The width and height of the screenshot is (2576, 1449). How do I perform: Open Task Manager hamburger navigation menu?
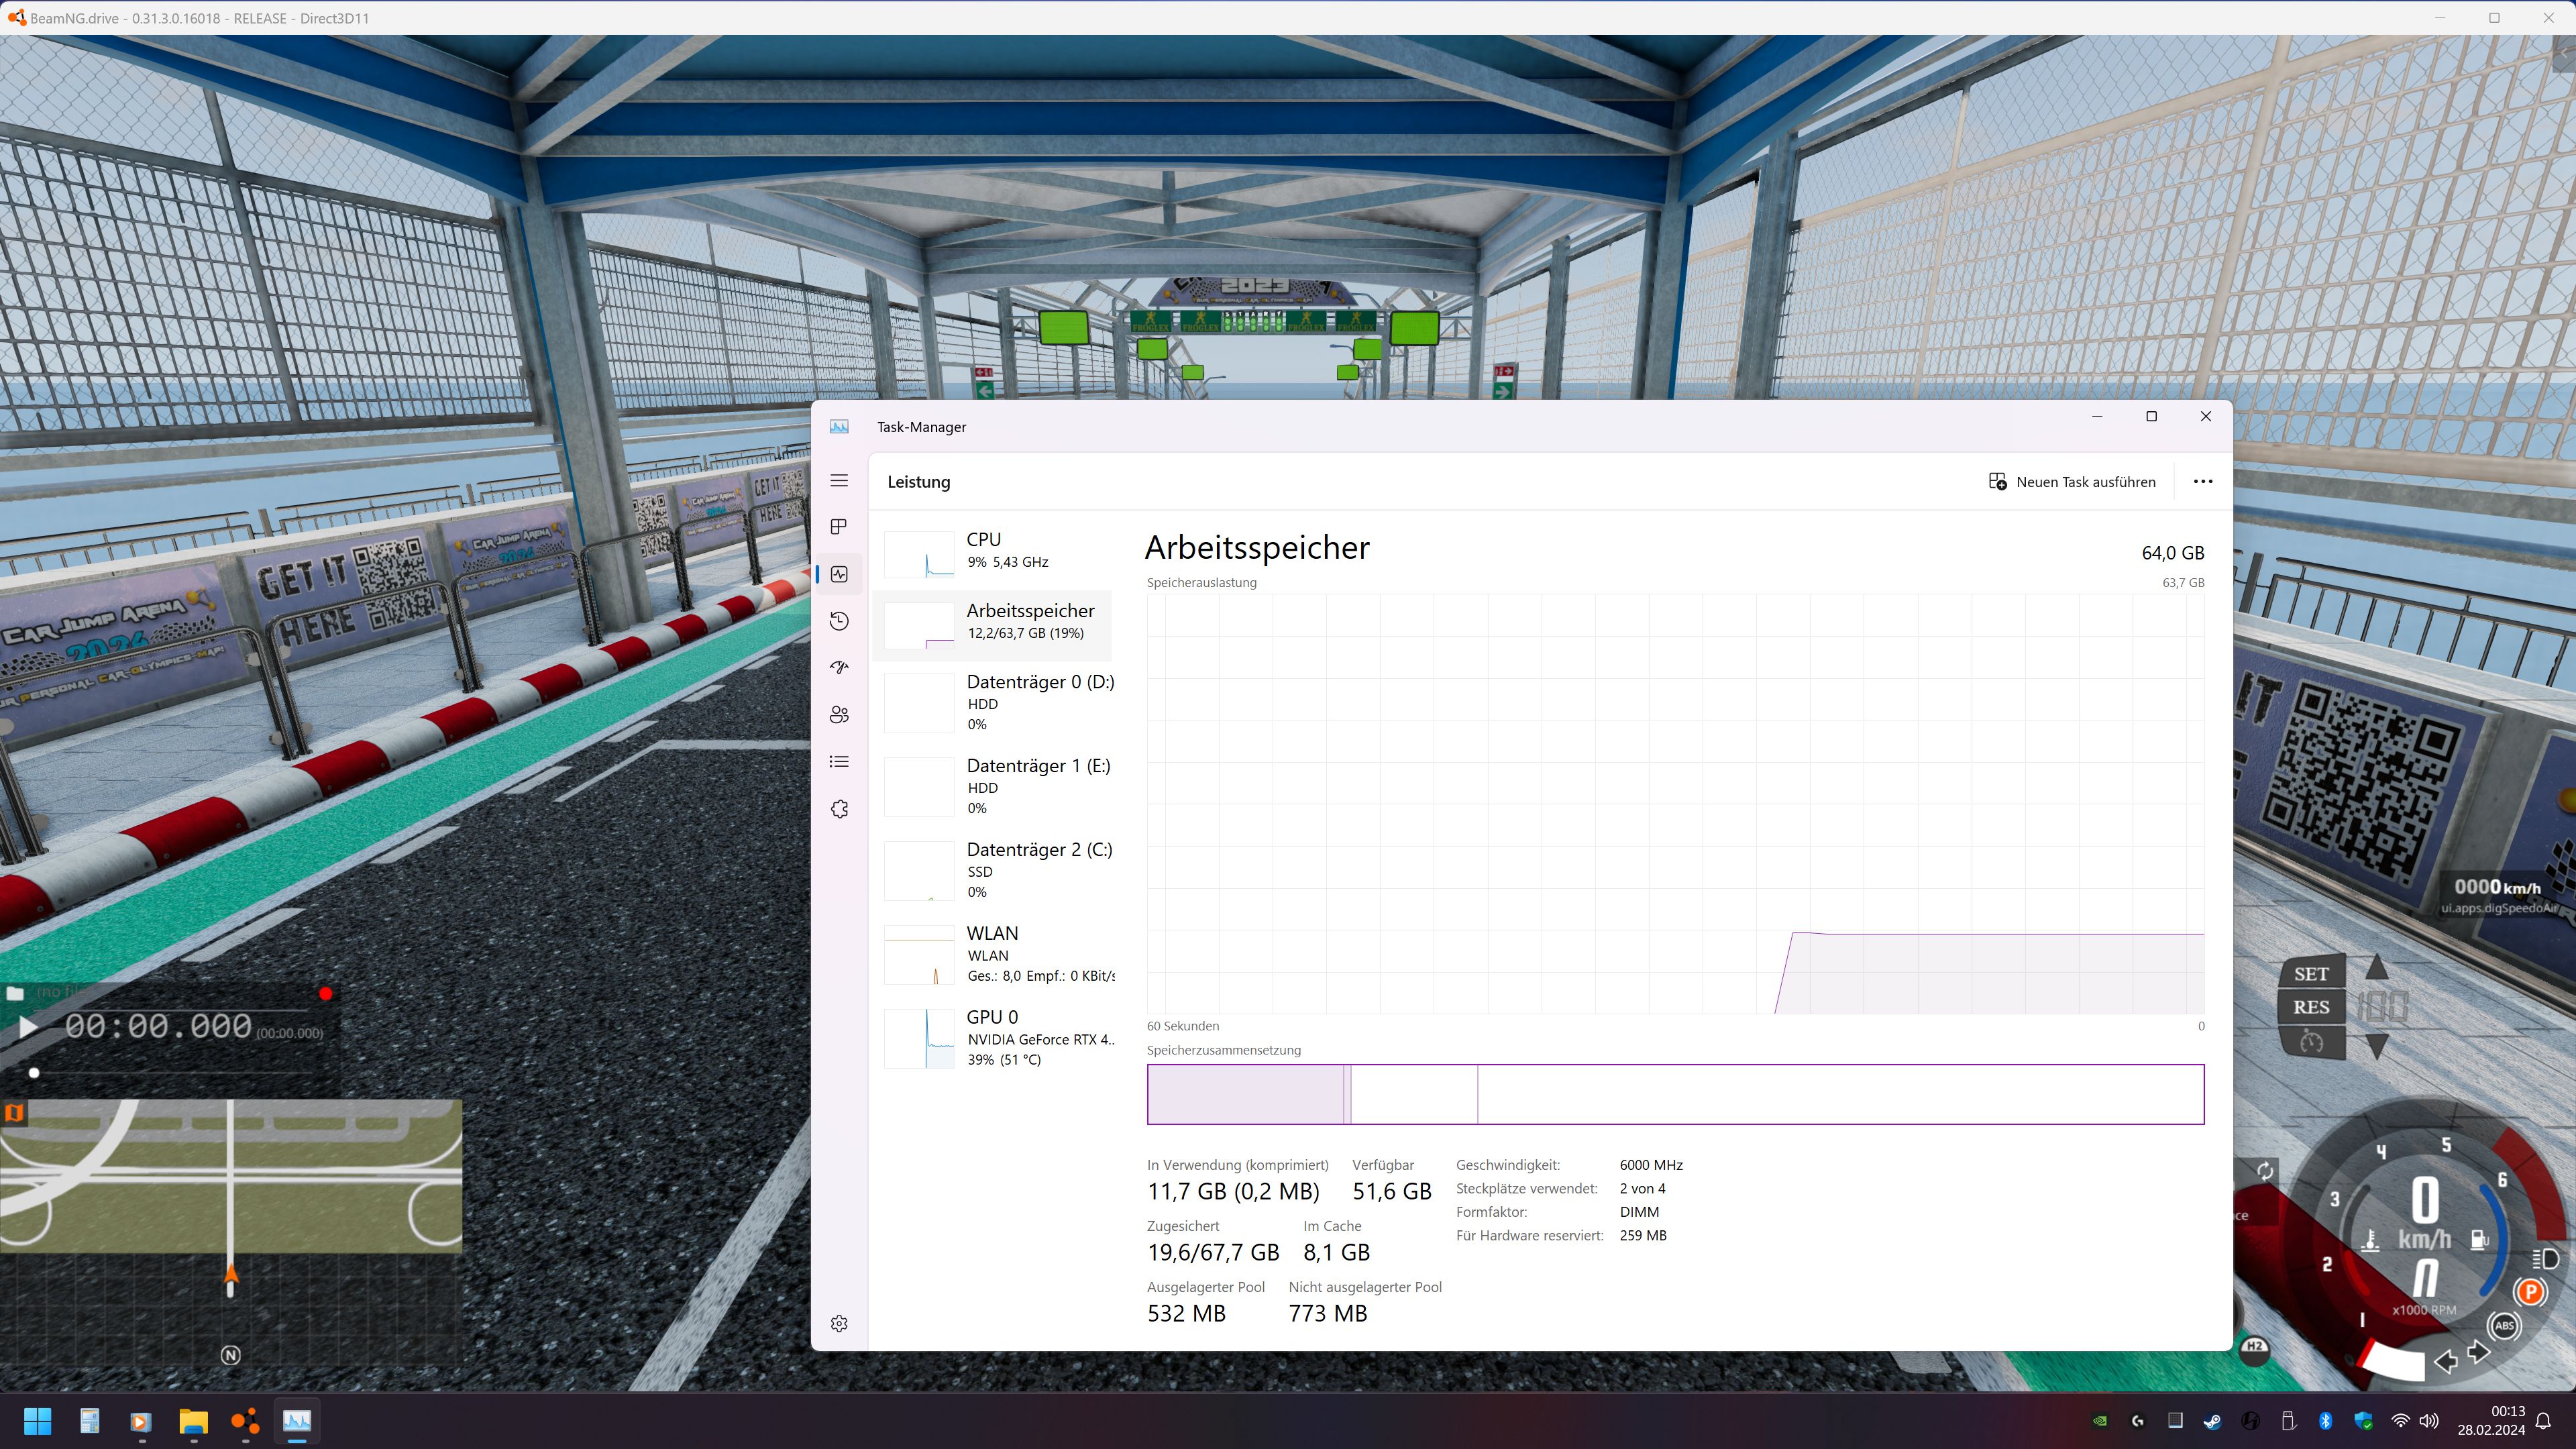[x=839, y=481]
